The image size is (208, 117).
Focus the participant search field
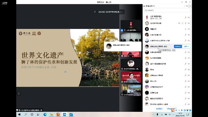[x=167, y=10]
